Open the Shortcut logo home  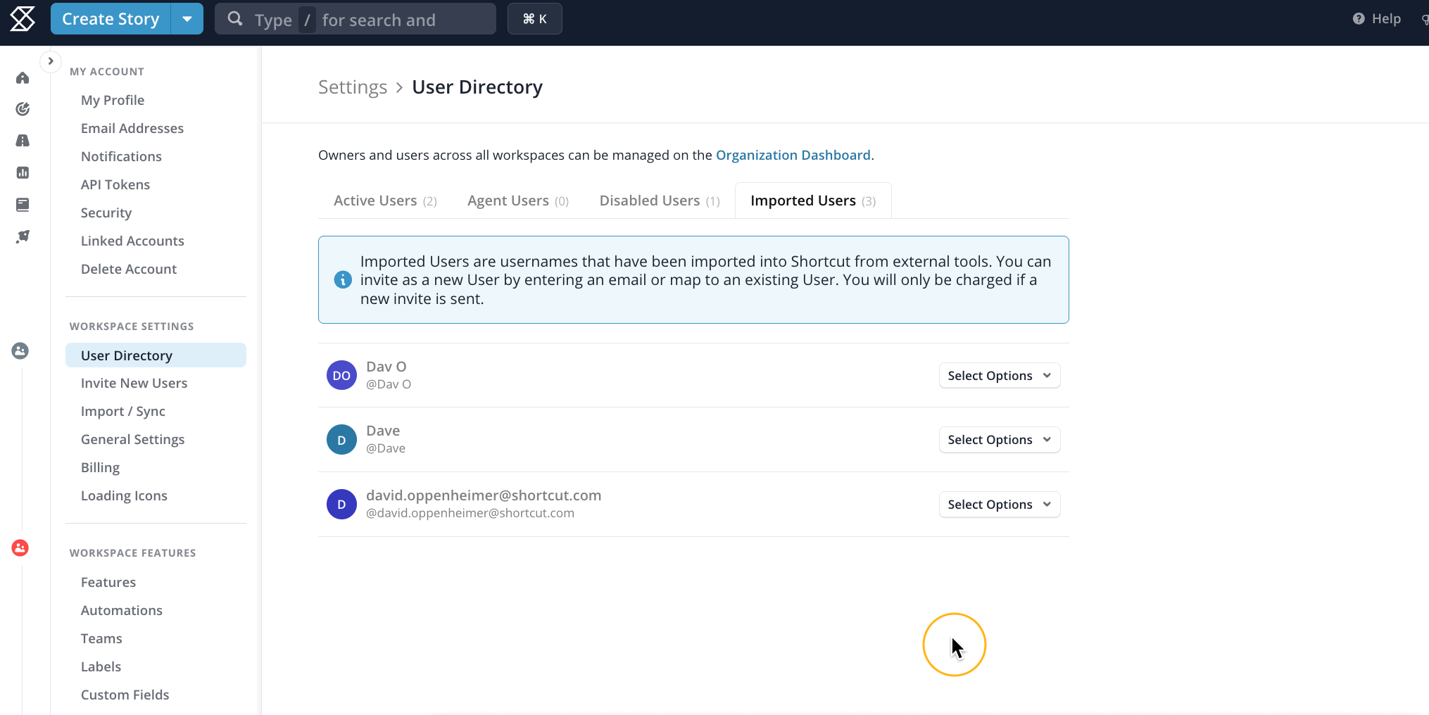[23, 19]
